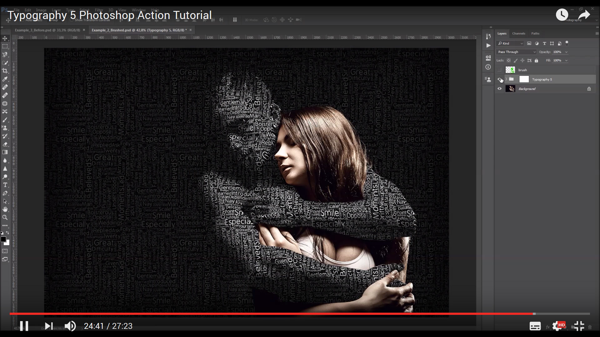600x337 pixels.
Task: Switch to Example_3_Before.psd document tab
Action: pyautogui.click(x=47, y=30)
